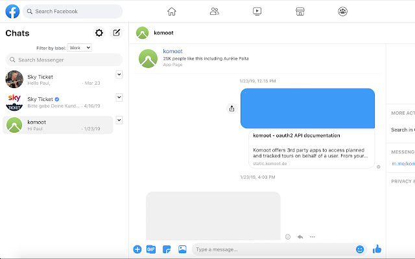
Task: Click the Search Facebook field
Action: (x=73, y=12)
